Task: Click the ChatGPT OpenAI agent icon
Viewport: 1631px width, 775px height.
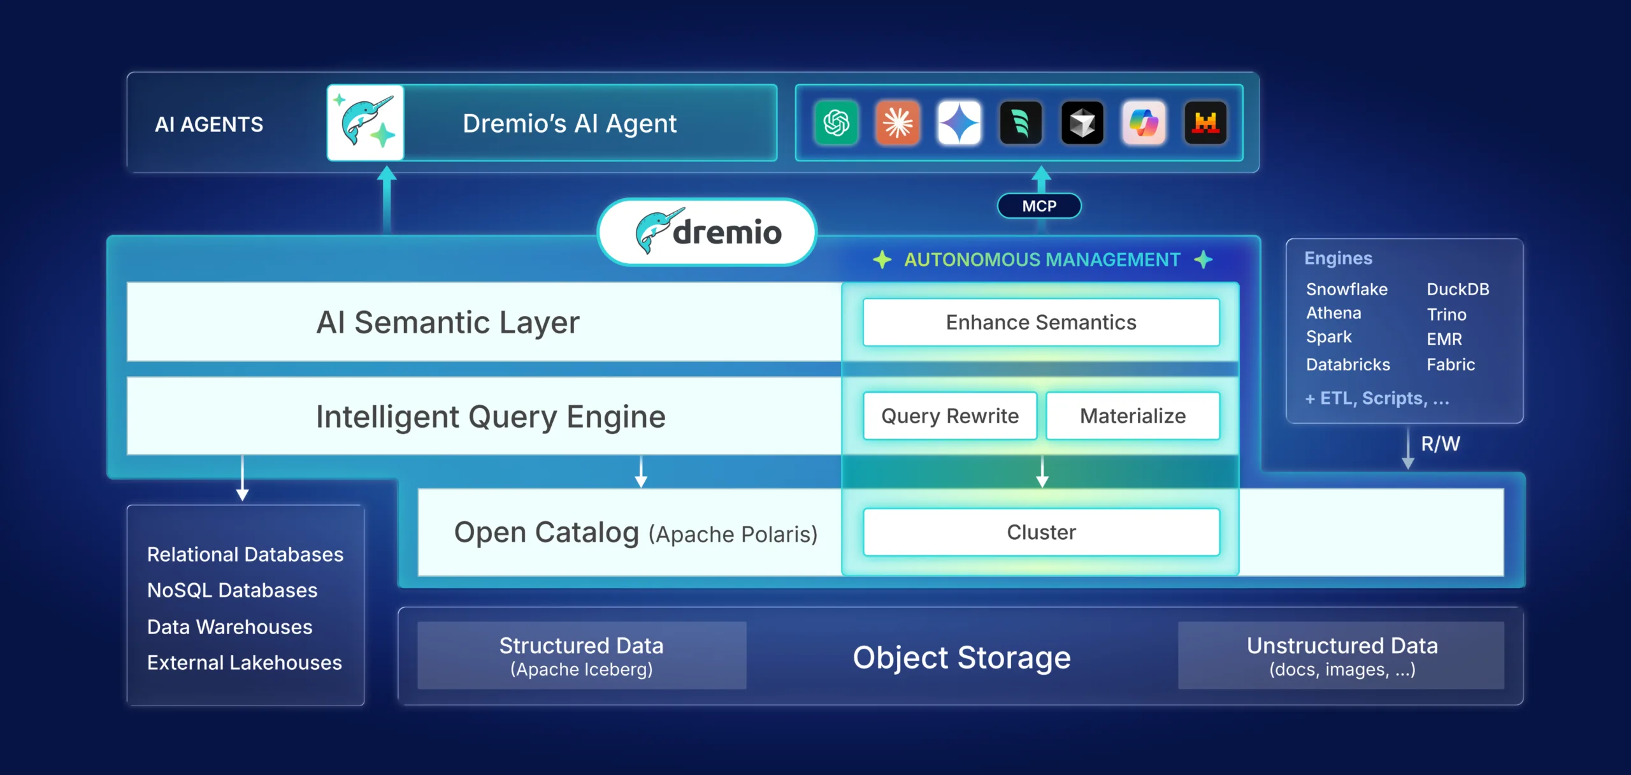Action: click(836, 123)
